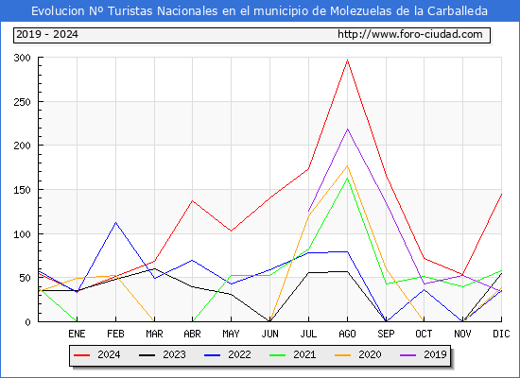Click the black 2023 data point at MAR

tap(154, 268)
